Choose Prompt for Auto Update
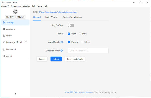The height and width of the screenshot is (98, 151). (69, 42)
